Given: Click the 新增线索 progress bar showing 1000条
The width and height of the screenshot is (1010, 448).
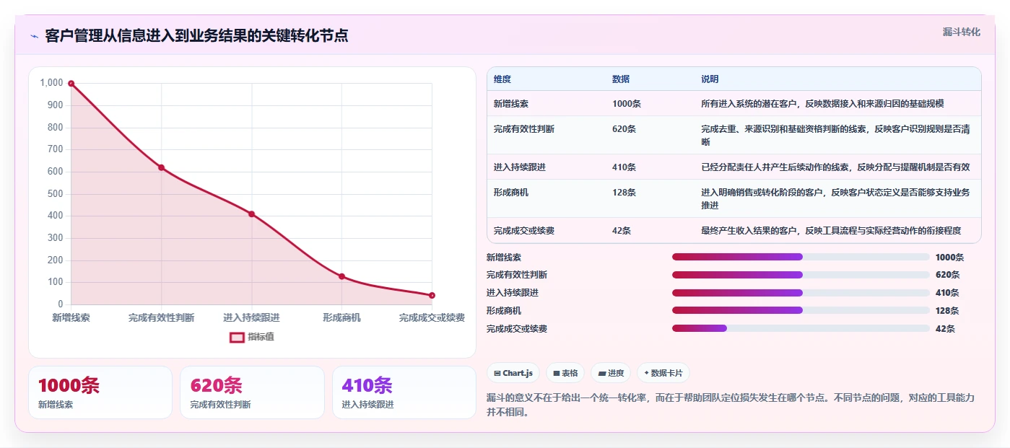Looking at the screenshot, I should [801, 257].
